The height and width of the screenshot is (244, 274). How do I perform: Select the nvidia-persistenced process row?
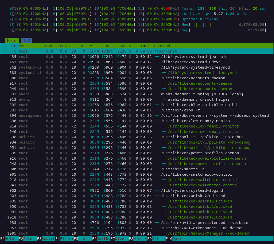point(137,223)
